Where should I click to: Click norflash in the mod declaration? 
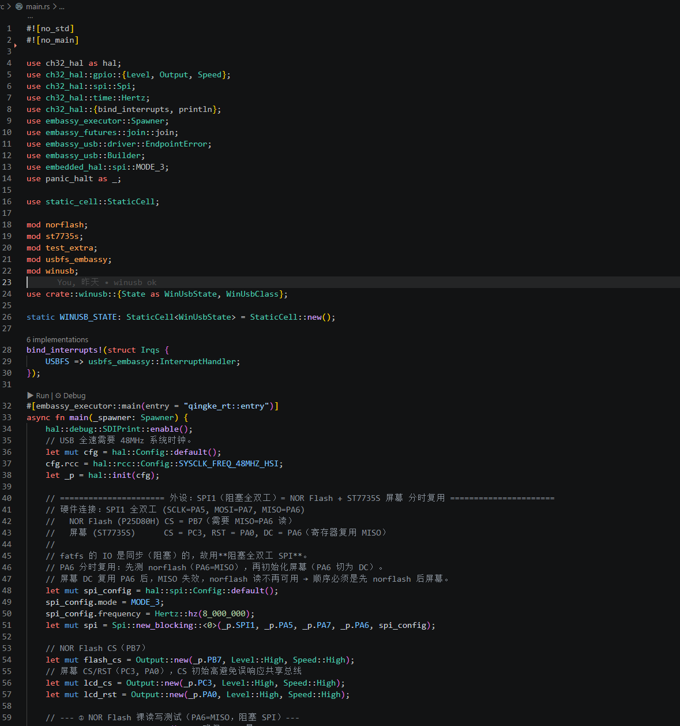65,224
